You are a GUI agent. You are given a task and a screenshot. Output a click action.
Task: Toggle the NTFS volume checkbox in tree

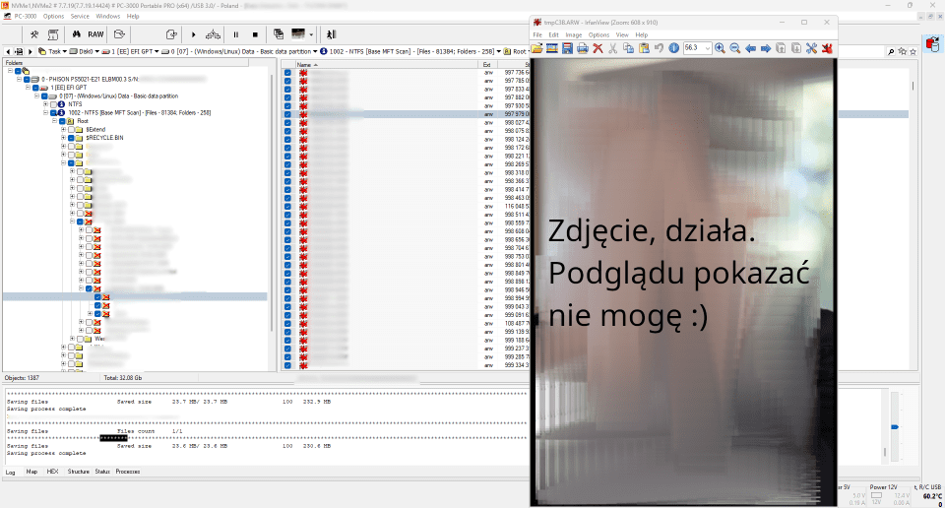coord(53,104)
